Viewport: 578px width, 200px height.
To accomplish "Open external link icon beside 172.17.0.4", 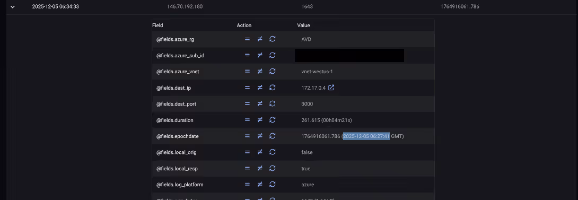I will click(x=331, y=88).
